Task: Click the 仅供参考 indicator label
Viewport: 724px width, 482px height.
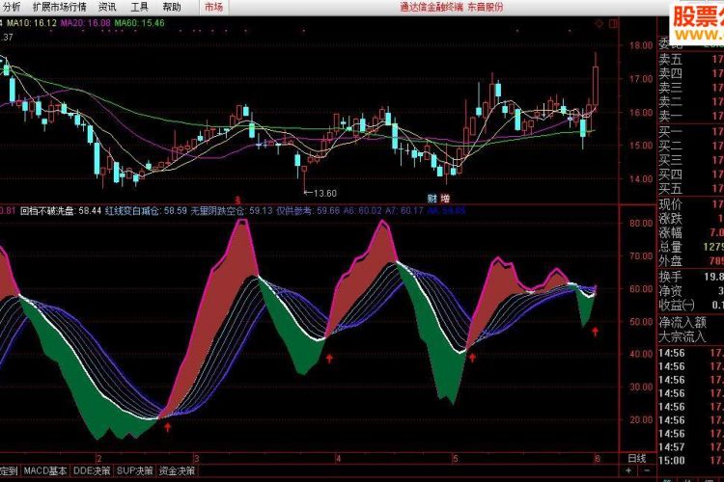Action: click(294, 211)
